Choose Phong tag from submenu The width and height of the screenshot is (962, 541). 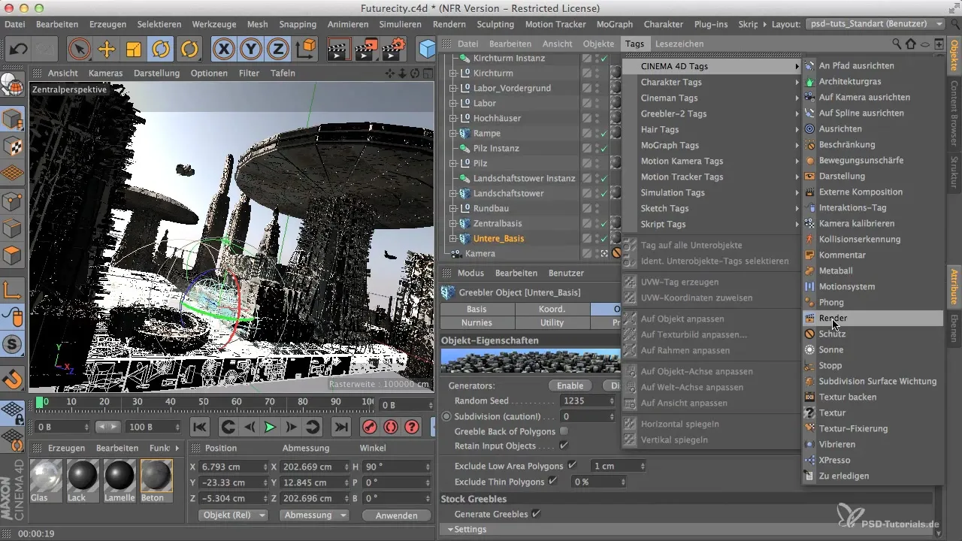(x=873, y=302)
